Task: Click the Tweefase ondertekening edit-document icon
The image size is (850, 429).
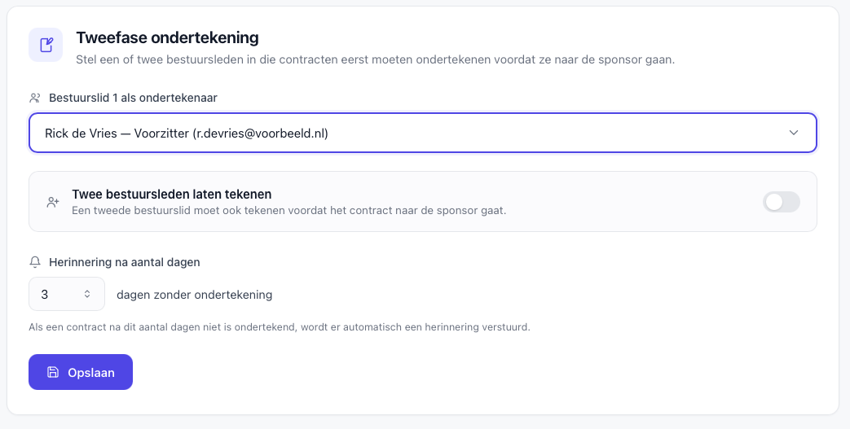Action: 46,45
